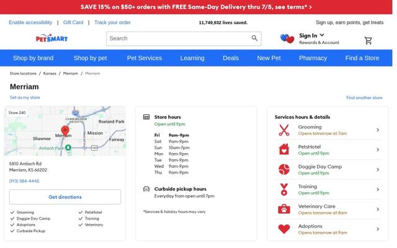
Task: Call the (913) 384-4445 phone link
Action: click(x=24, y=181)
